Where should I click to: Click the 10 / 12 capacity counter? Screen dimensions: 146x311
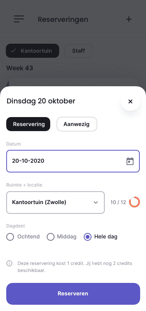pos(118,202)
